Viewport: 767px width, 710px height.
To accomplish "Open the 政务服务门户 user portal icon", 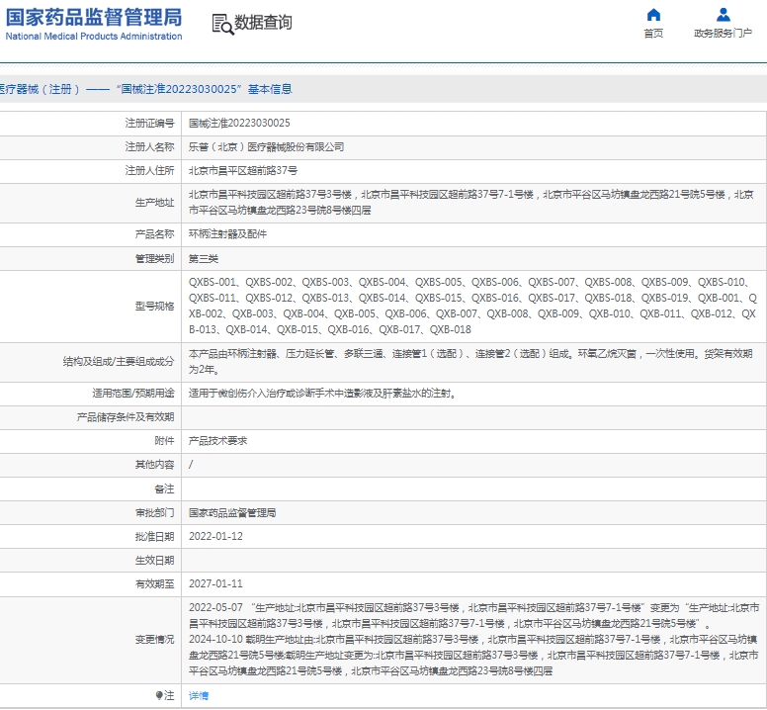I will [723, 15].
